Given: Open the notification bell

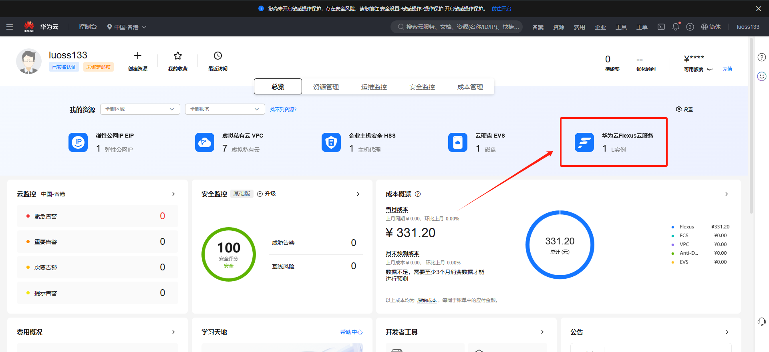Looking at the screenshot, I should (x=676, y=27).
